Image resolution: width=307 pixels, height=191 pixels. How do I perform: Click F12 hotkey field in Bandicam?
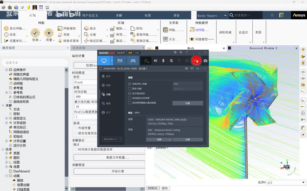coord(188,84)
